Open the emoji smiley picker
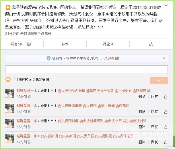Viewport: 175px width, 149px height. pos(8,79)
